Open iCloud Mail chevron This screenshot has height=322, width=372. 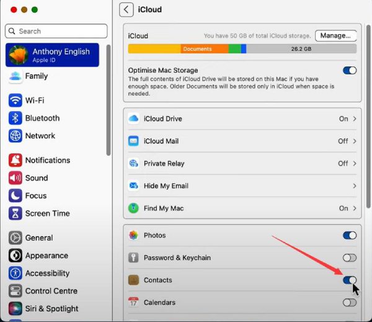[x=355, y=141]
